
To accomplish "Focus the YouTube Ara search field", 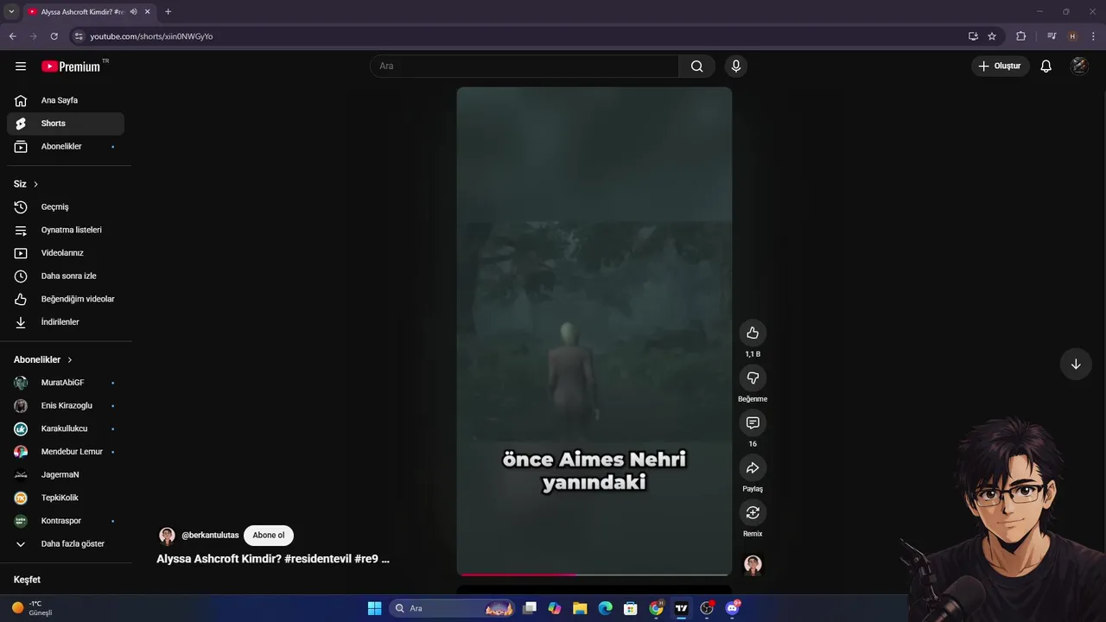I will pos(524,67).
